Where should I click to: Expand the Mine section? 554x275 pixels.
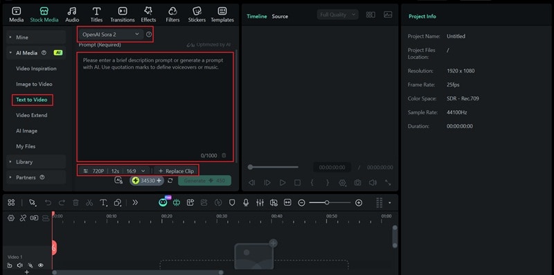(x=36, y=37)
